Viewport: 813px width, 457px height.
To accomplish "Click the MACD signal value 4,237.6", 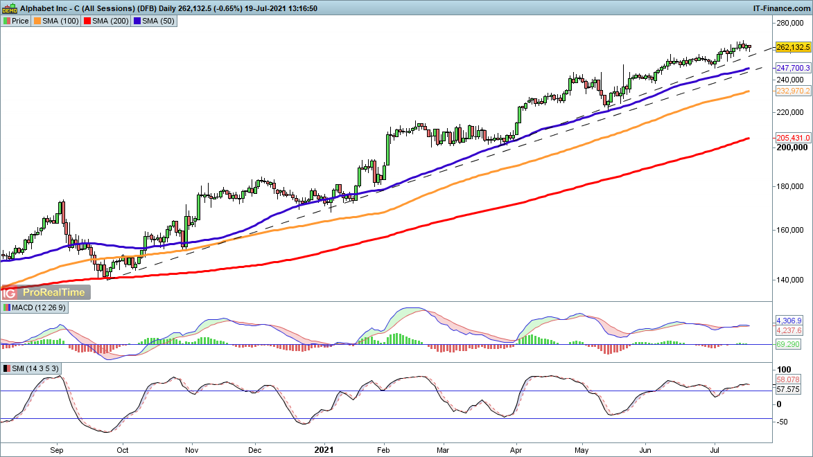I will (789, 330).
